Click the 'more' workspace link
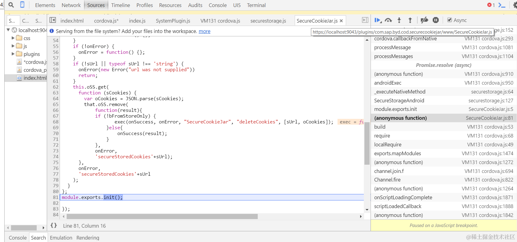This screenshot has height=242, width=517. pyautogui.click(x=205, y=31)
